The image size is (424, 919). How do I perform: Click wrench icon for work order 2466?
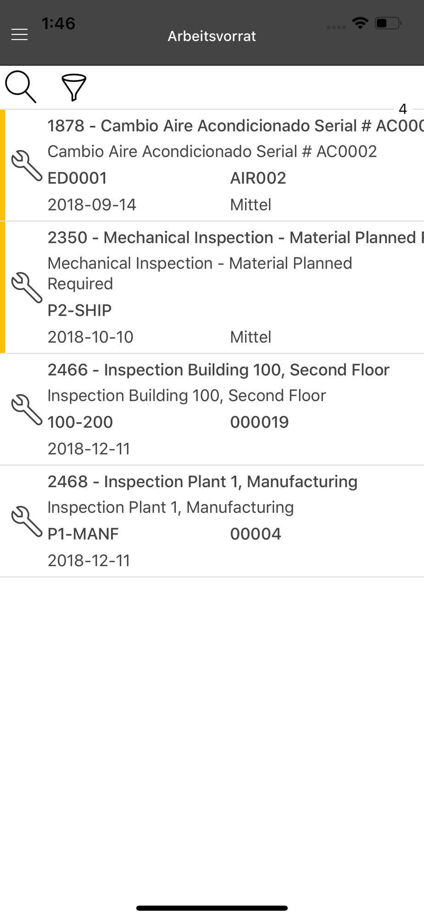tap(27, 409)
